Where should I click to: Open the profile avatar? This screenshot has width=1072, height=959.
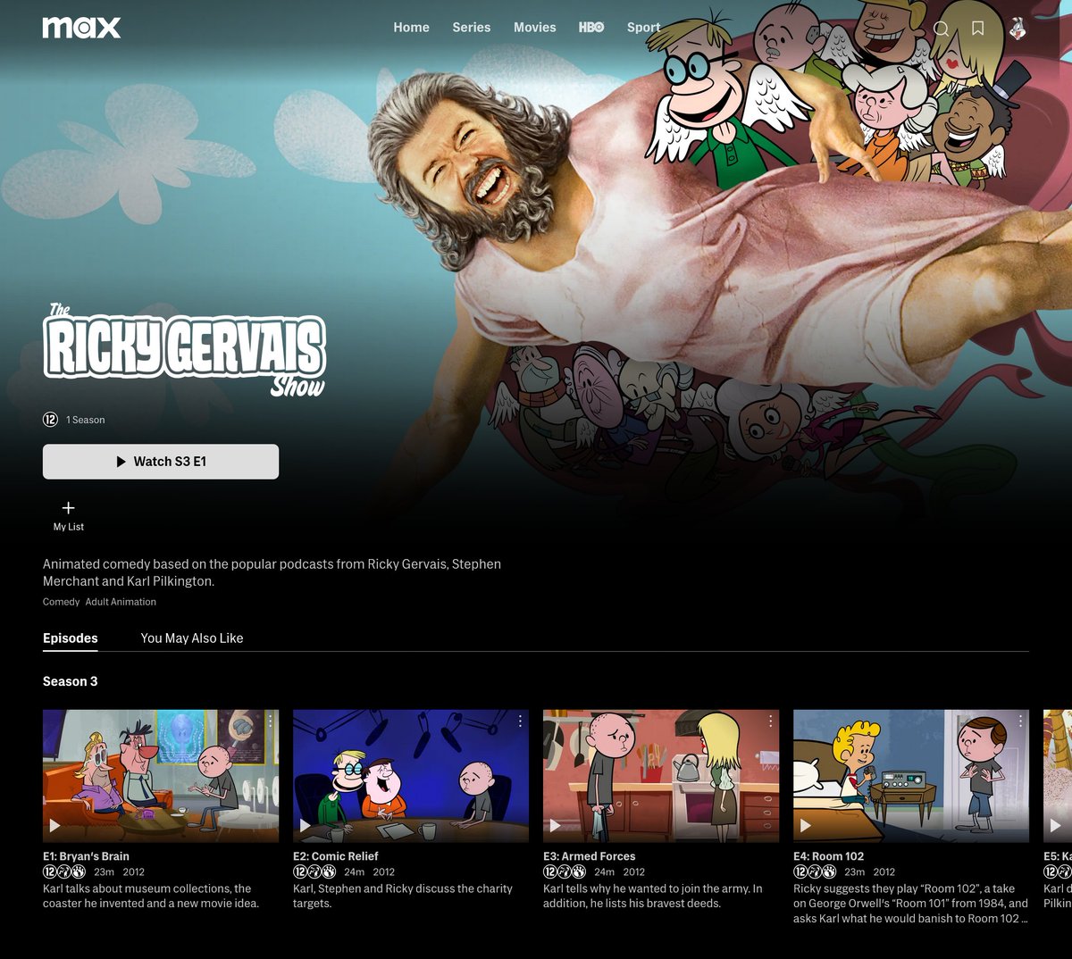click(1018, 29)
